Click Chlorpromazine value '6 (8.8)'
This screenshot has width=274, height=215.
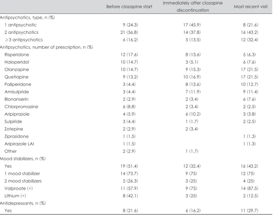[129, 107]
